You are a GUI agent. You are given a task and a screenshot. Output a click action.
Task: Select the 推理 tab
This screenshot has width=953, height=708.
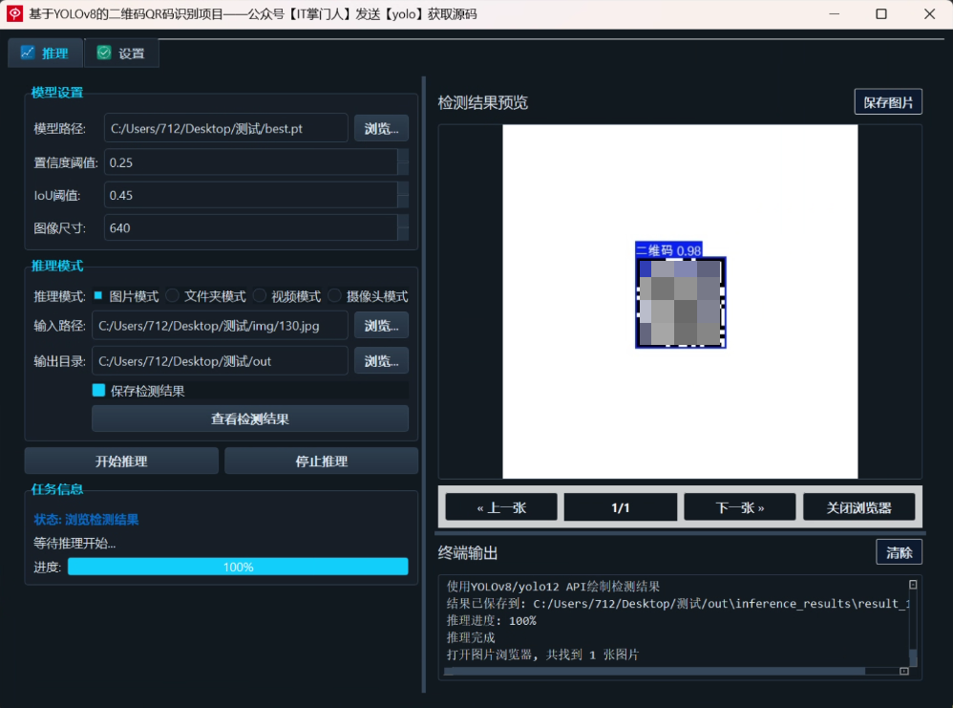(45, 53)
